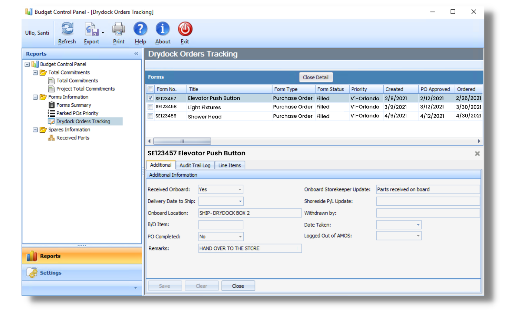Open the PO Completed dropdown
This screenshot has width=517, height=310.
pos(240,237)
